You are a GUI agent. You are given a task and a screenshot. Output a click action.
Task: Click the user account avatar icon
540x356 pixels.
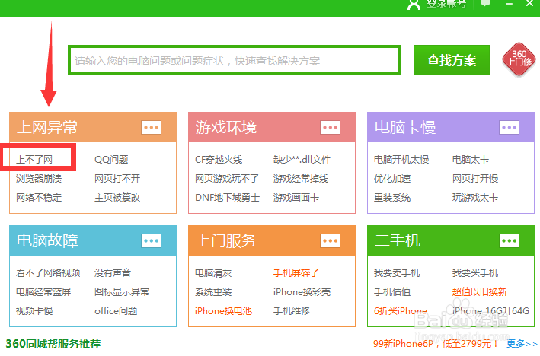[414, 4]
